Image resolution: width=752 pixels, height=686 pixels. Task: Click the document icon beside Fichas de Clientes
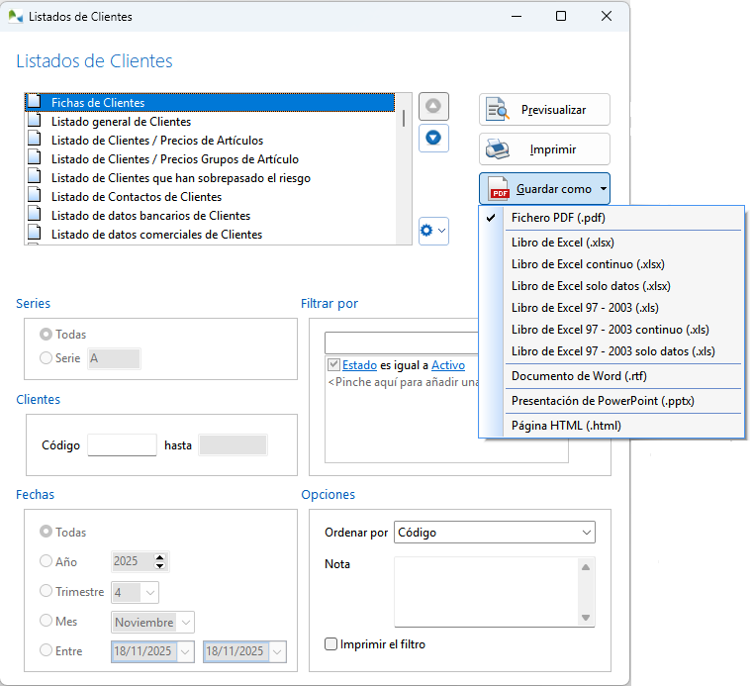click(x=35, y=102)
